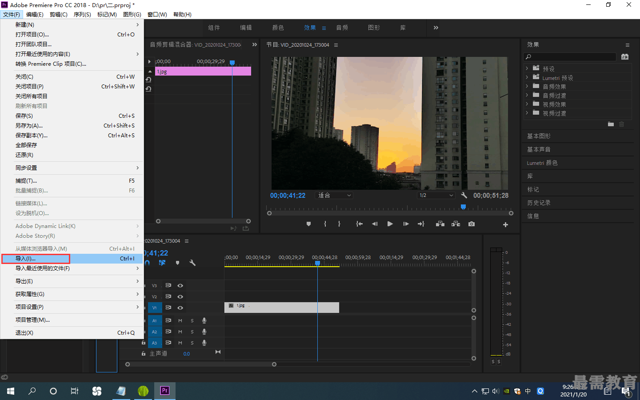The height and width of the screenshot is (400, 640).
Task: Click 编辑(E) in menu bar
Action: click(x=35, y=15)
